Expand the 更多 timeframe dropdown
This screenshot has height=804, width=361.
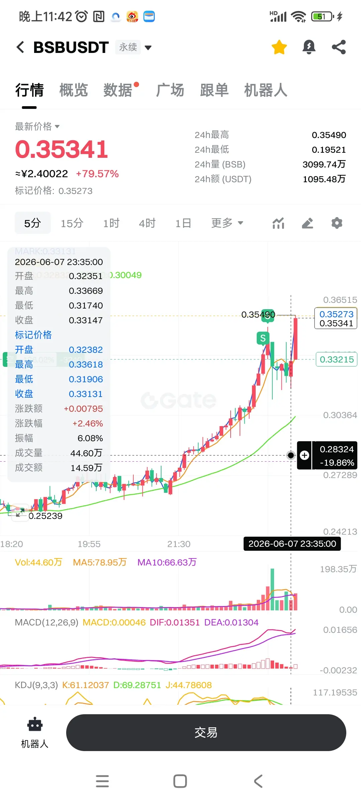click(x=227, y=223)
